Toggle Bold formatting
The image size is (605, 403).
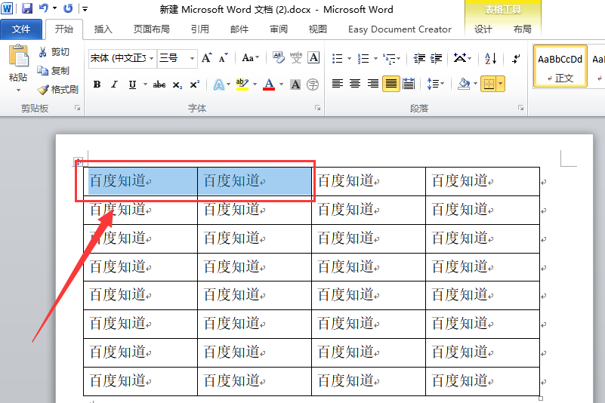pyautogui.click(x=97, y=85)
